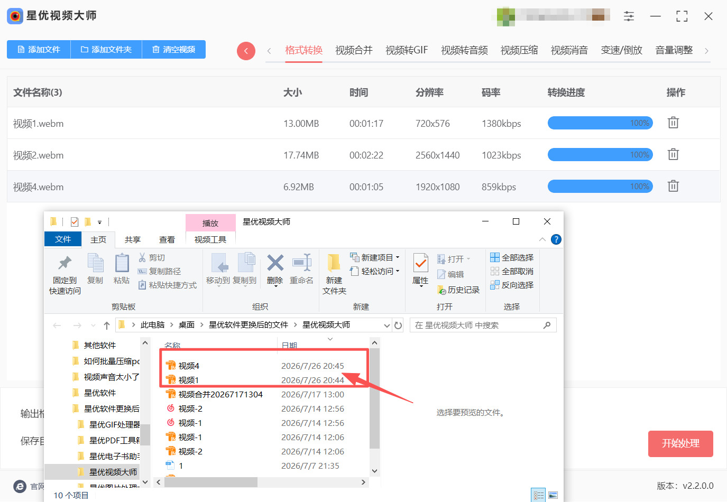
Task: Click the red back arrow circle button
Action: 246,51
